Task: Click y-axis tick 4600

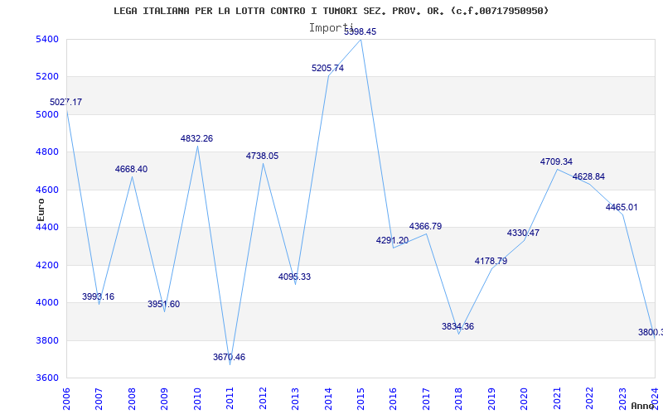Action: [46, 190]
